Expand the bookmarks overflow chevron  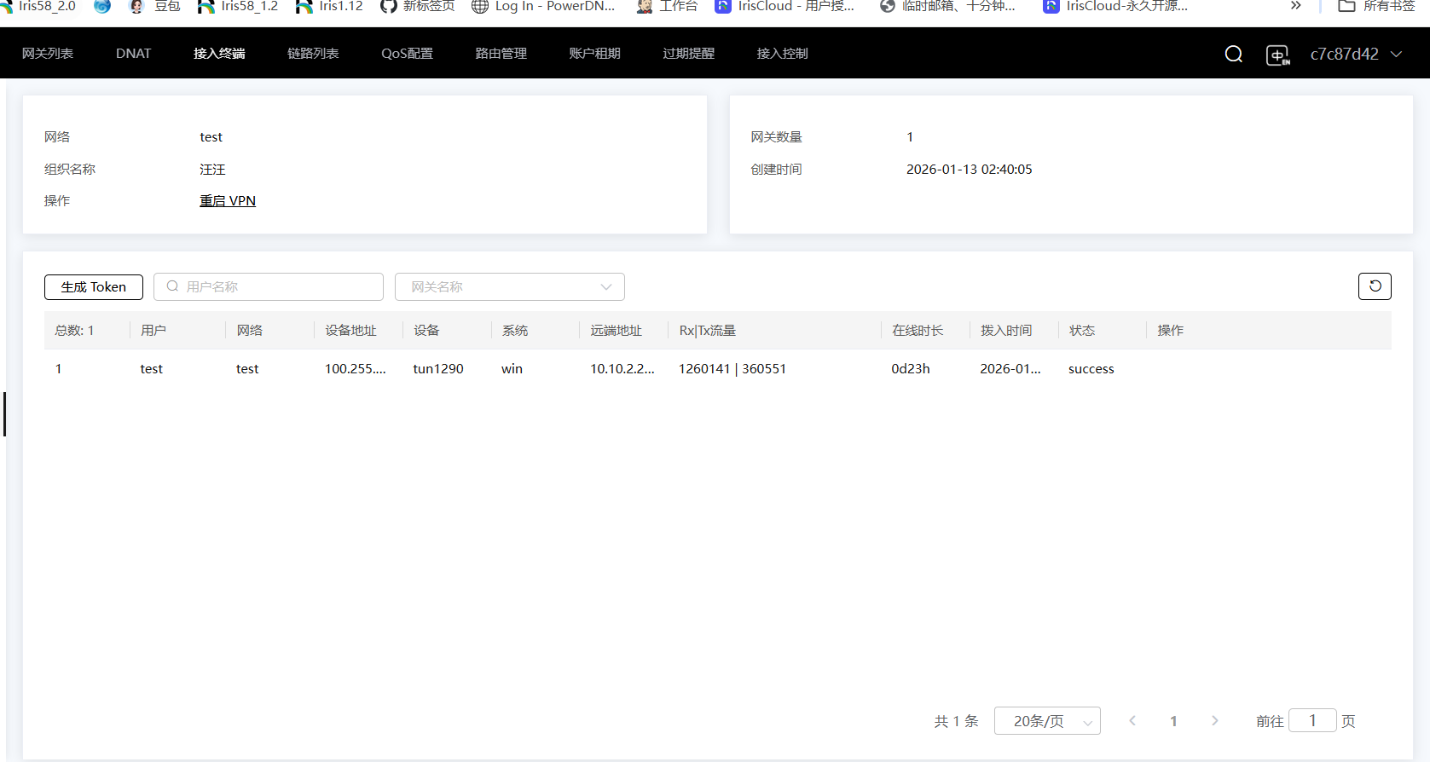pyautogui.click(x=1296, y=6)
